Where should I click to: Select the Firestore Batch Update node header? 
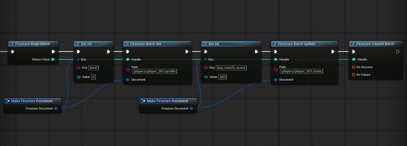tap(296, 44)
